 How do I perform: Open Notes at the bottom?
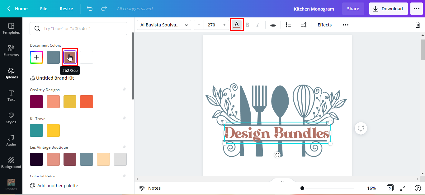(150, 188)
